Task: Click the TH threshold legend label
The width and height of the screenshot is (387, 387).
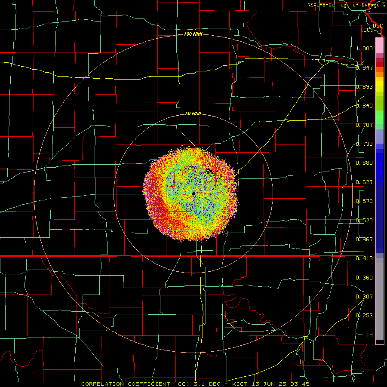Action: 369,335
